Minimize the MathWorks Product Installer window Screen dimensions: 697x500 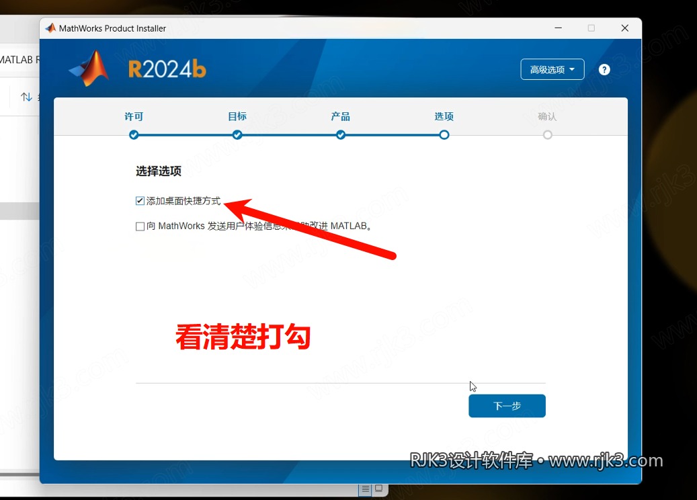[x=559, y=28]
